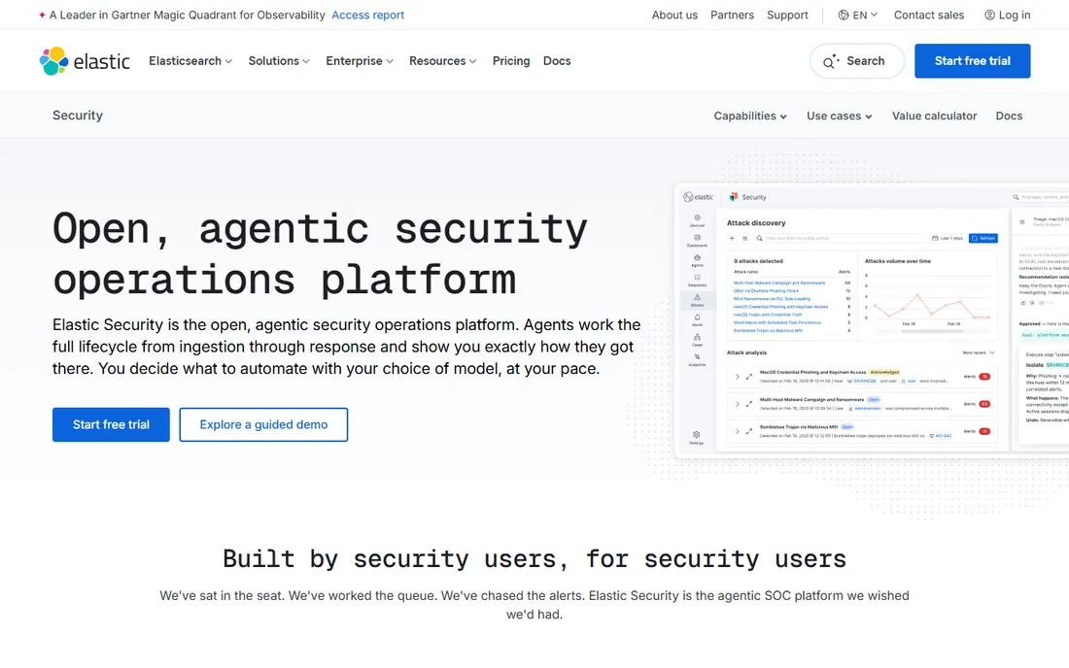Expand the Elasticsearch menu
This screenshot has height=668, width=1069.
pyautogui.click(x=190, y=61)
